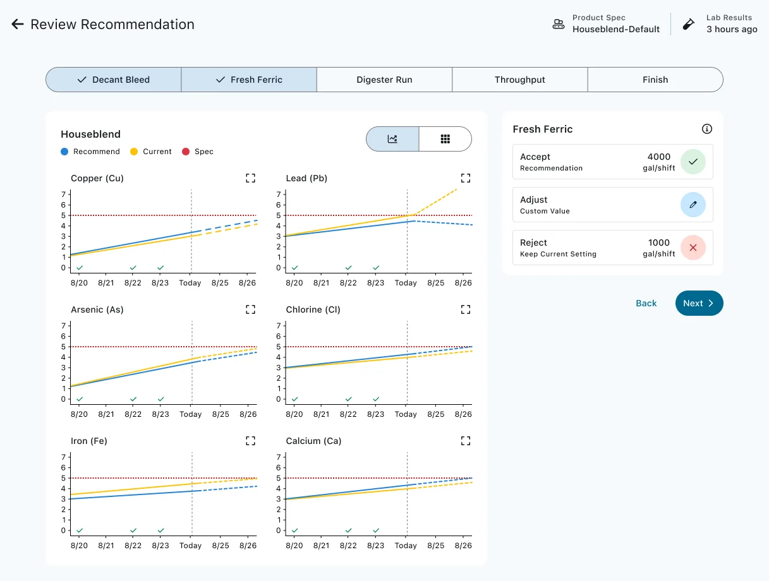This screenshot has width=769, height=581.
Task: Expand the Copper (Cu) chart fullscreen
Action: tap(250, 178)
